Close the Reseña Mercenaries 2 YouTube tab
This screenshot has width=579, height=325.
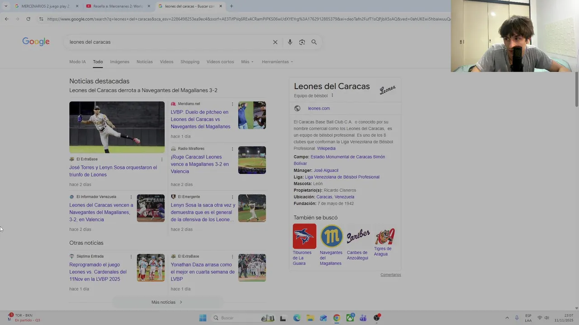(149, 6)
